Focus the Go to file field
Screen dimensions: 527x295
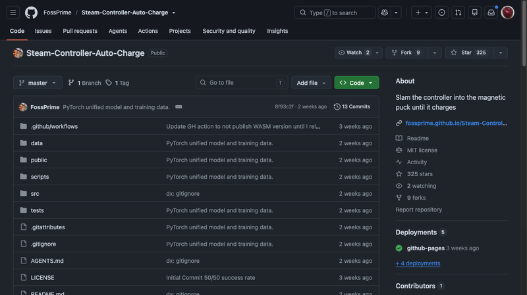(242, 83)
